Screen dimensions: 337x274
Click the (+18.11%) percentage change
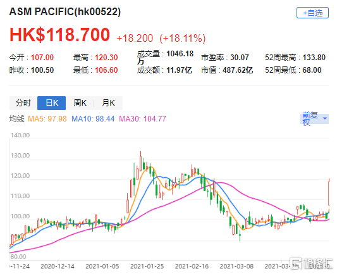(x=183, y=38)
